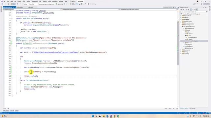Open the Extensions menu

click(55, 1)
